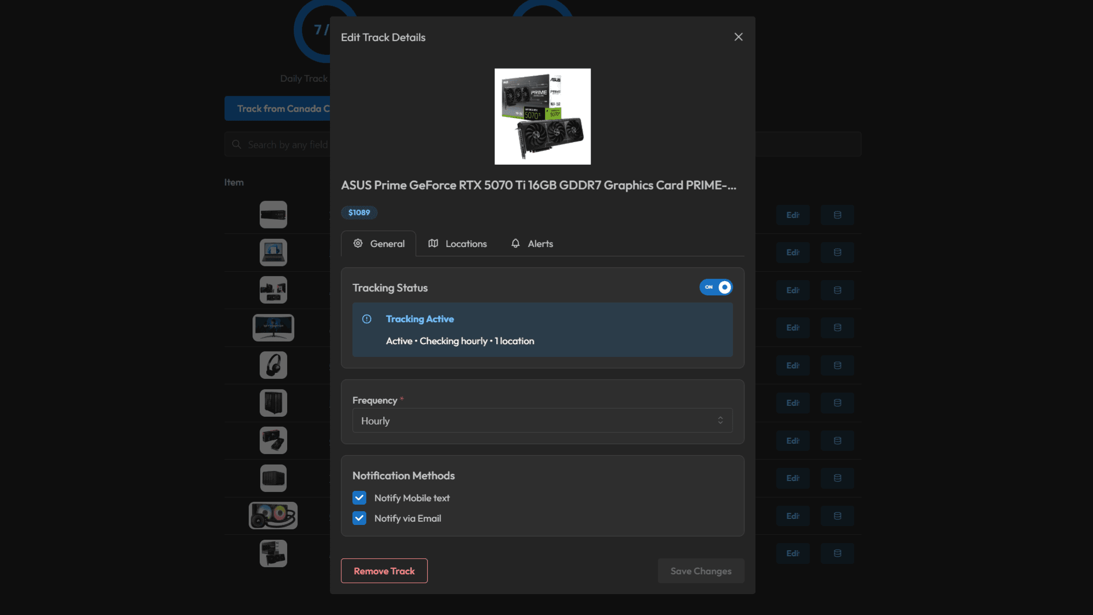Click the map icon beside Locations
The image size is (1093, 615).
coord(433,243)
